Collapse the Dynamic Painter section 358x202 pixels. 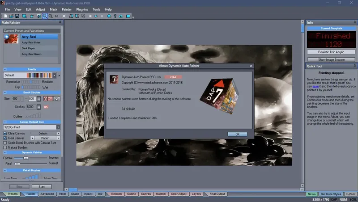(x=5, y=152)
